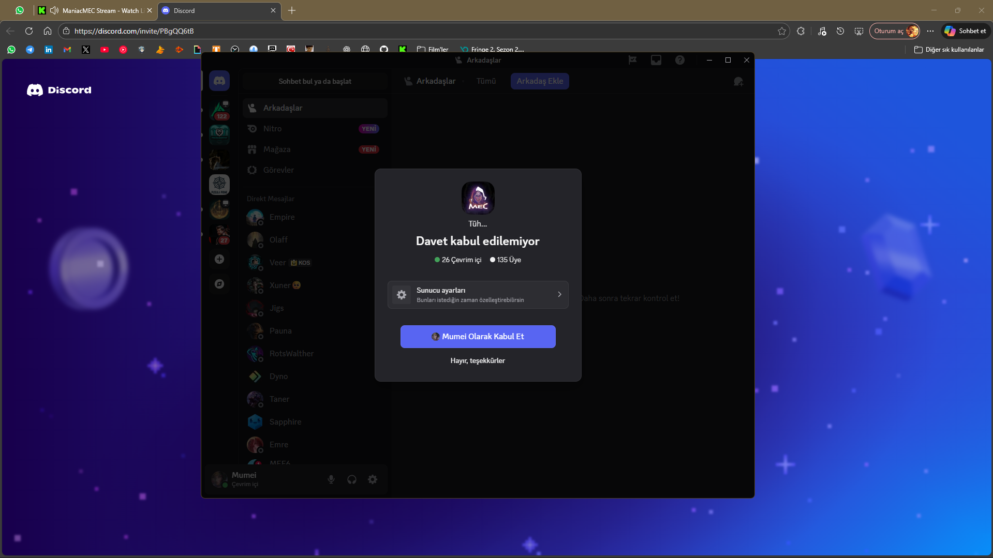Open Discord home direct messages icon
993x558 pixels.
click(219, 81)
